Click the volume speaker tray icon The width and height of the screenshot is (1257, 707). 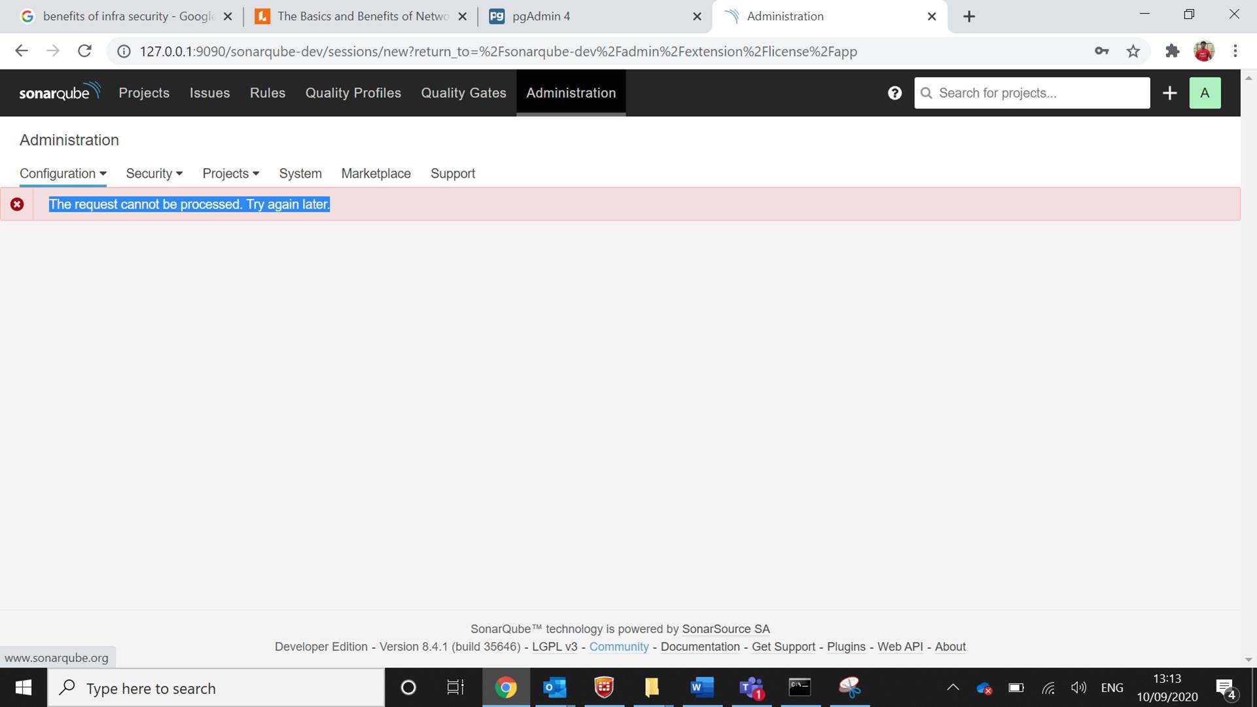click(x=1078, y=687)
